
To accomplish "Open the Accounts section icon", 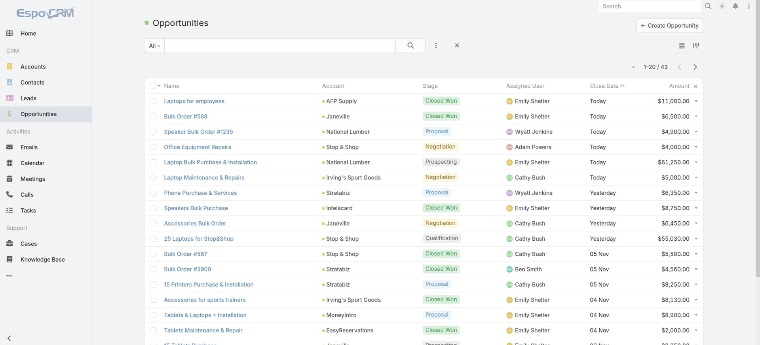I will pyautogui.click(x=9, y=66).
